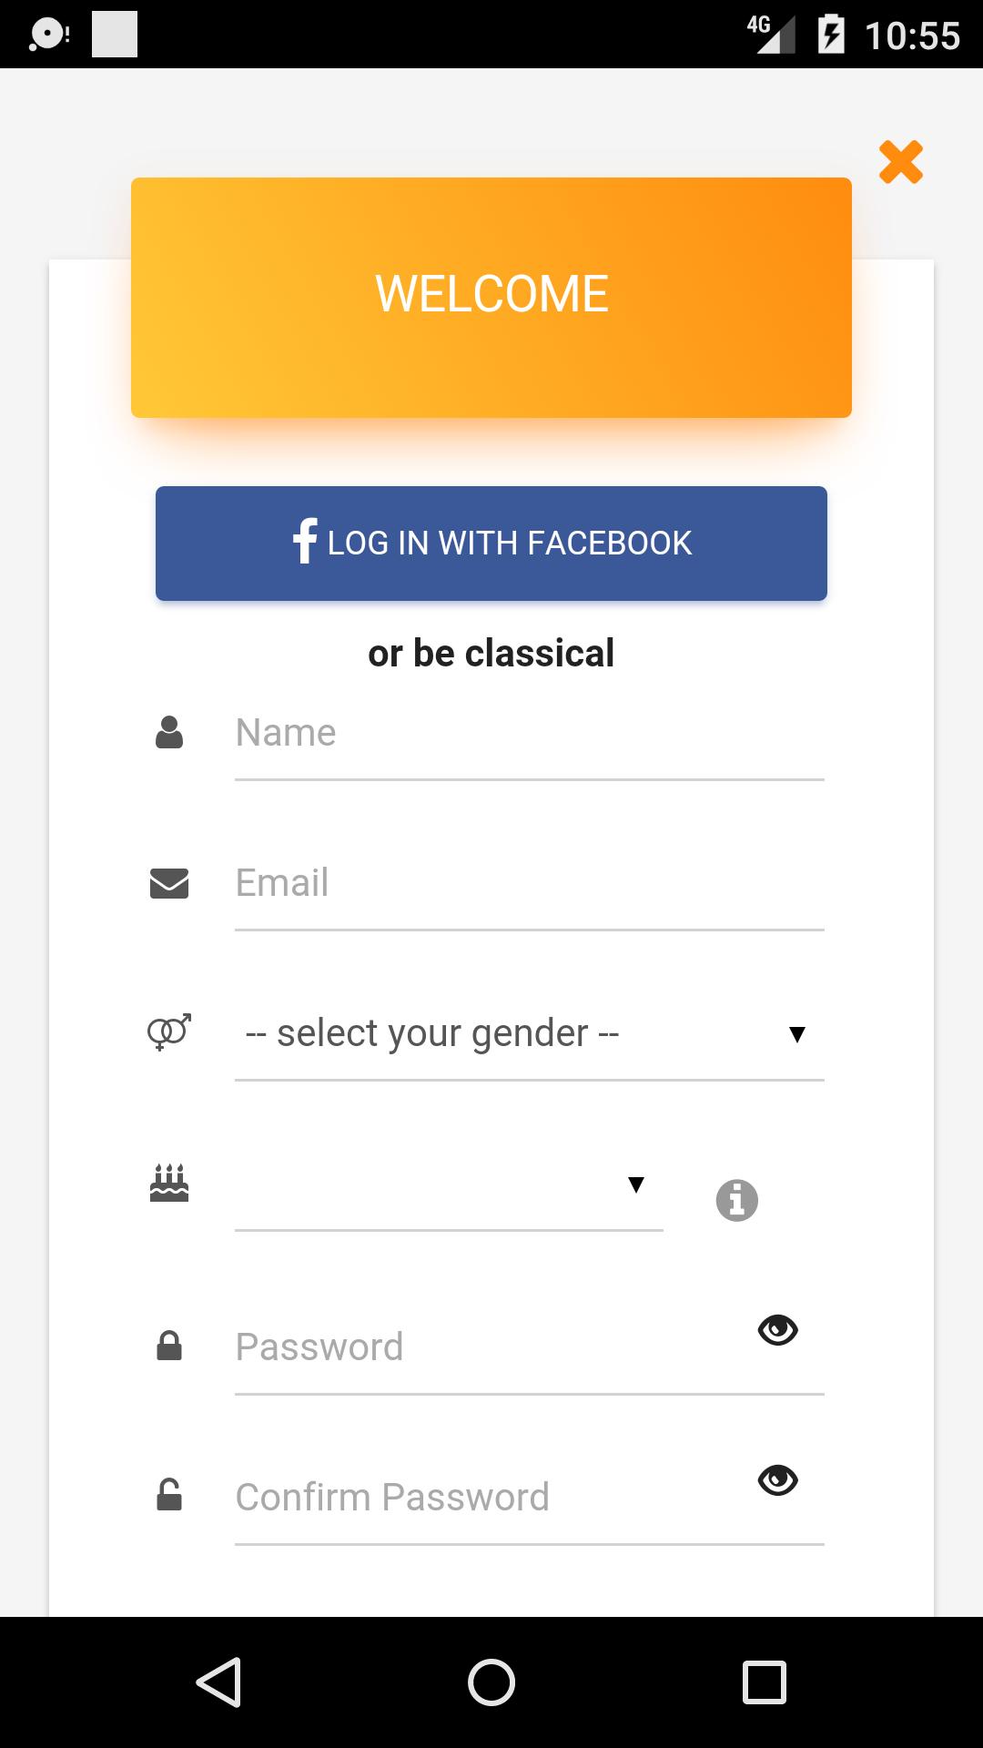Focus the Name input field
This screenshot has width=983, height=1748.
point(528,734)
